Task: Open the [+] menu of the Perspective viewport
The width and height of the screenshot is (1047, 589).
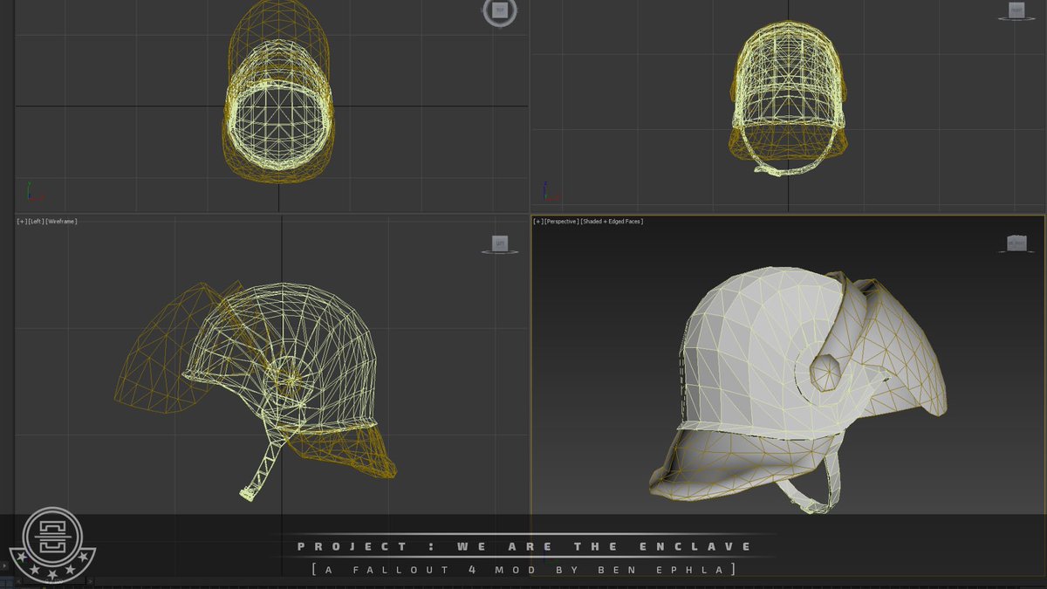Action: pyautogui.click(x=537, y=222)
